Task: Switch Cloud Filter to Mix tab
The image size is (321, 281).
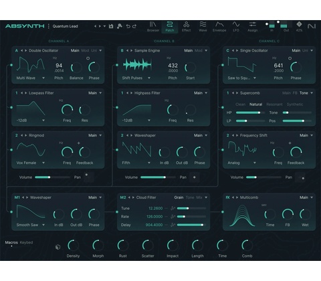Action: coord(199,197)
